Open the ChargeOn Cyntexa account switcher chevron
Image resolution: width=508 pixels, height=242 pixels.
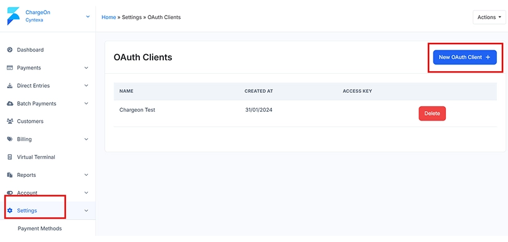pos(88,17)
